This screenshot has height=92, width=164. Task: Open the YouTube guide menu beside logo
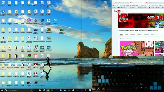(x=122, y=11)
